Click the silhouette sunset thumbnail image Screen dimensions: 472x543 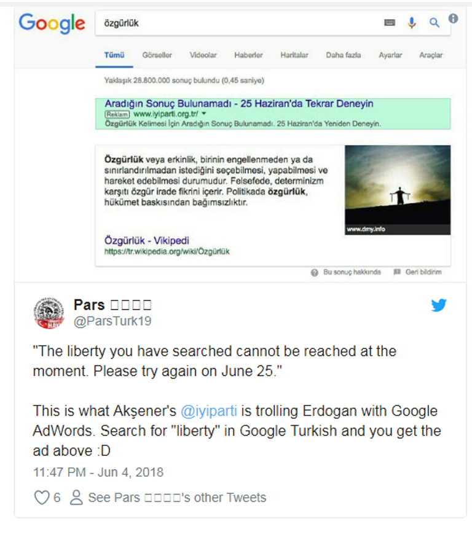(397, 190)
